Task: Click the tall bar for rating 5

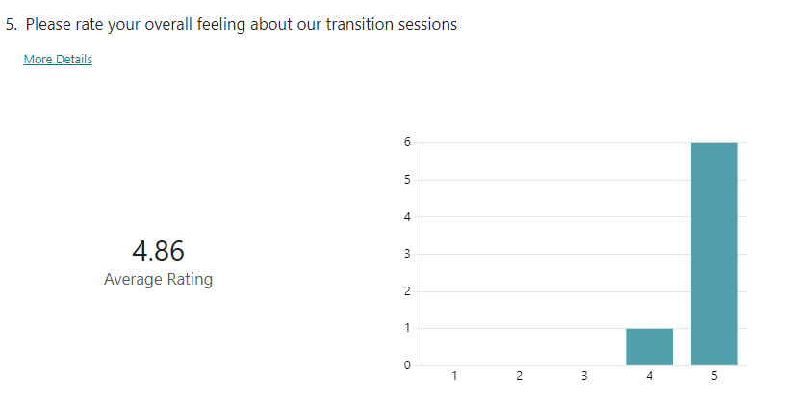Action: [713, 254]
